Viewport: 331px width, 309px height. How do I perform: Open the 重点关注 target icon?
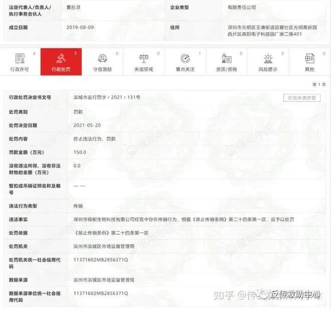pyautogui.click(x=185, y=59)
